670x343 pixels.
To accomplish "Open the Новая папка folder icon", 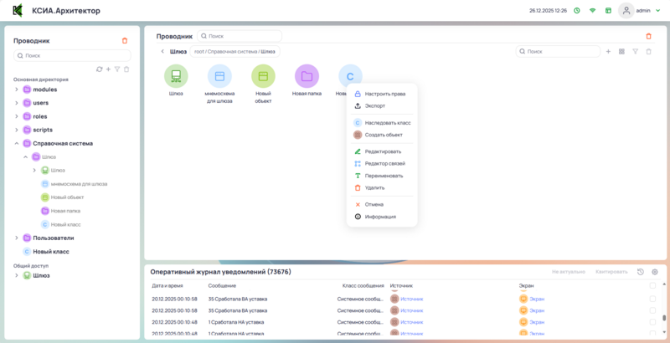I will pos(307,77).
